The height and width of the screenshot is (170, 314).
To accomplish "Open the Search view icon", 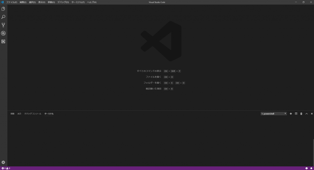I will (3, 17).
